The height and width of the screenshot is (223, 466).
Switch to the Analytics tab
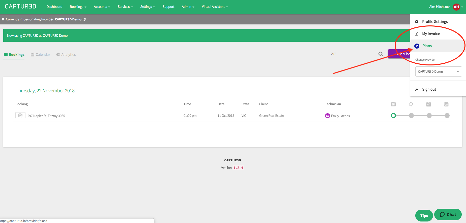(x=66, y=55)
